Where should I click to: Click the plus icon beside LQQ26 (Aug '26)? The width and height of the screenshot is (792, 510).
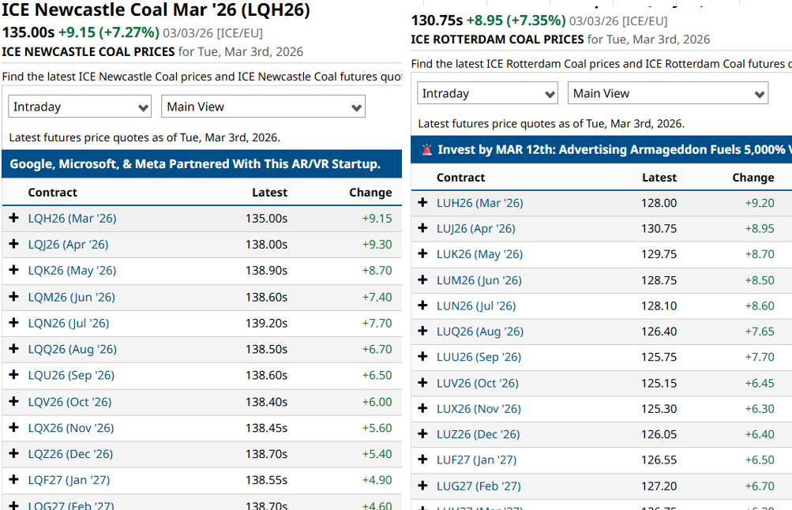pos(13,349)
